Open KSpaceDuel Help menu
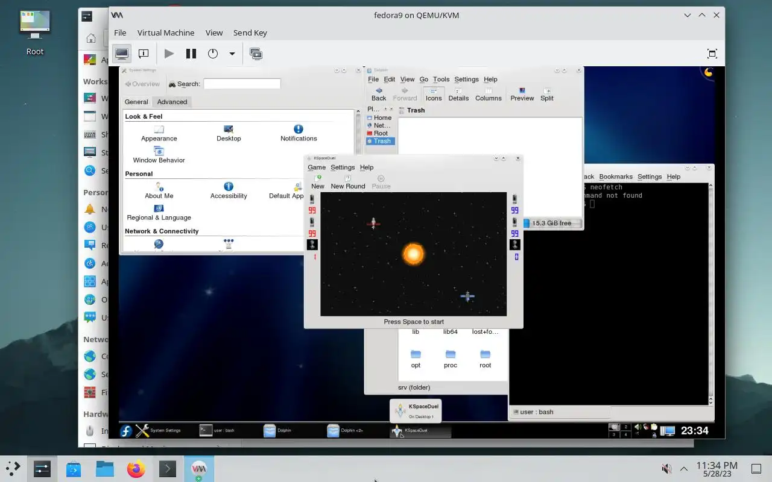Image resolution: width=772 pixels, height=482 pixels. point(367,167)
